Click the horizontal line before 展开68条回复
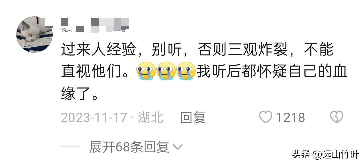The image size is (364, 164). (x=71, y=147)
